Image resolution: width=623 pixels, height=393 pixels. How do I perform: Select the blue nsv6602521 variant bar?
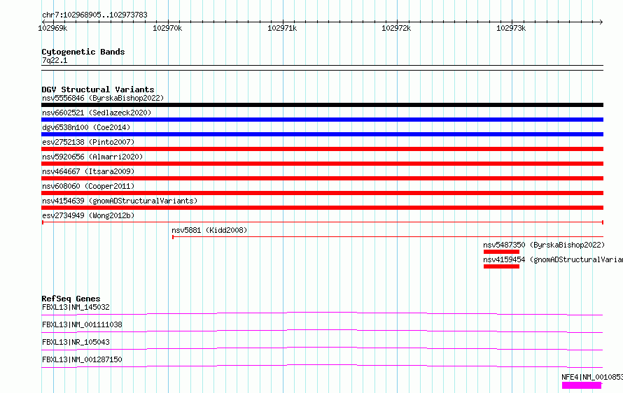point(322,120)
